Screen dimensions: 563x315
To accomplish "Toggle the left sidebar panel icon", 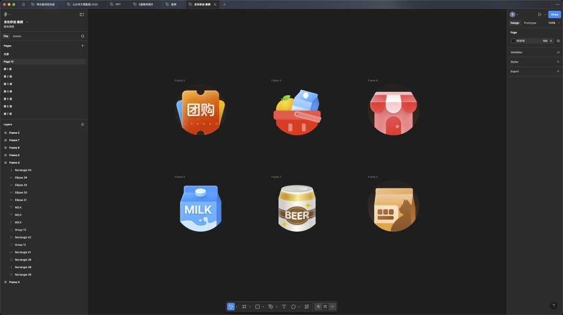I will 82,15.
